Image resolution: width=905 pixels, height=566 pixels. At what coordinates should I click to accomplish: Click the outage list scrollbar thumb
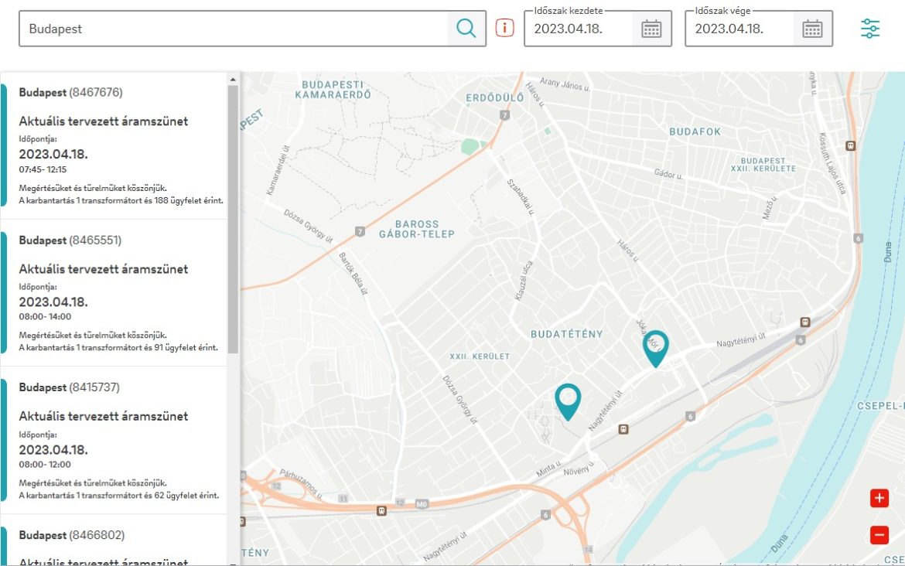tap(233, 217)
